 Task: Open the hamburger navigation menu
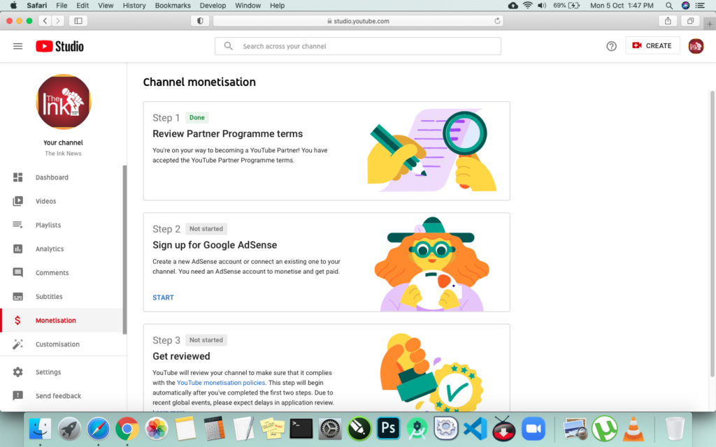tap(17, 46)
